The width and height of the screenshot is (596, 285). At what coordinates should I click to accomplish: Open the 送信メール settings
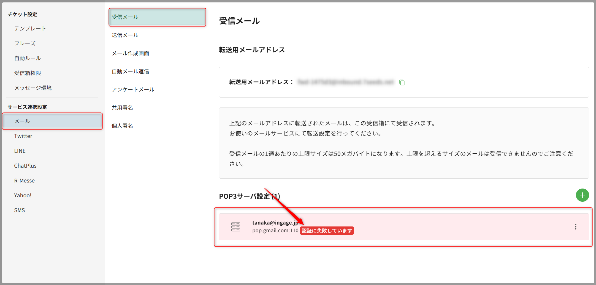[125, 35]
